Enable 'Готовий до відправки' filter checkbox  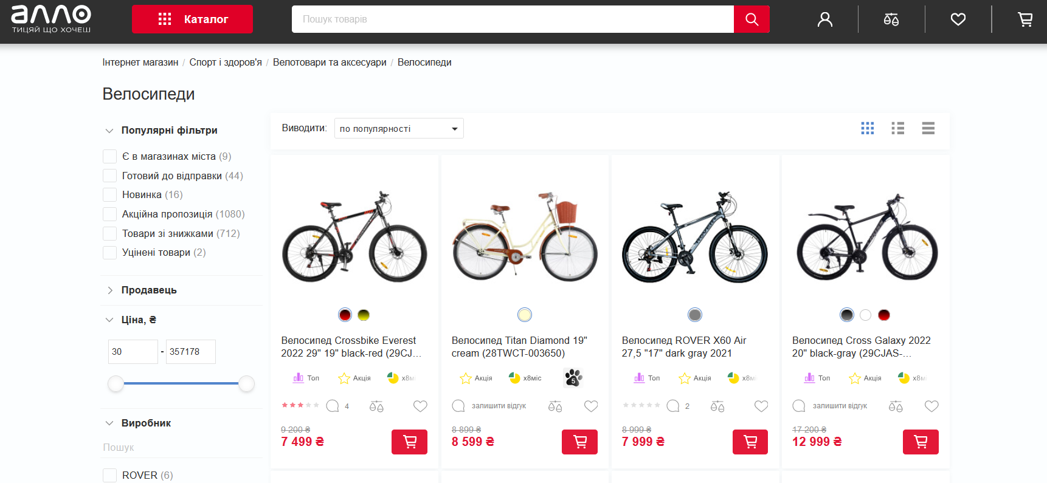pyautogui.click(x=110, y=176)
